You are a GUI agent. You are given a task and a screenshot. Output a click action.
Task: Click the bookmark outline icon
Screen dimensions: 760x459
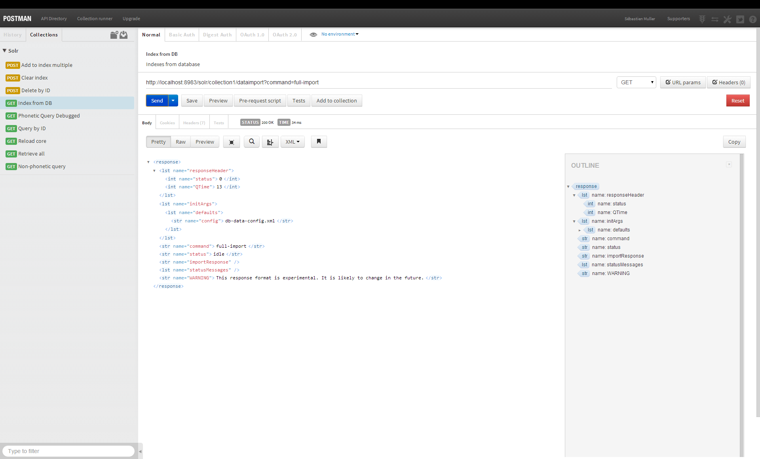click(x=319, y=142)
